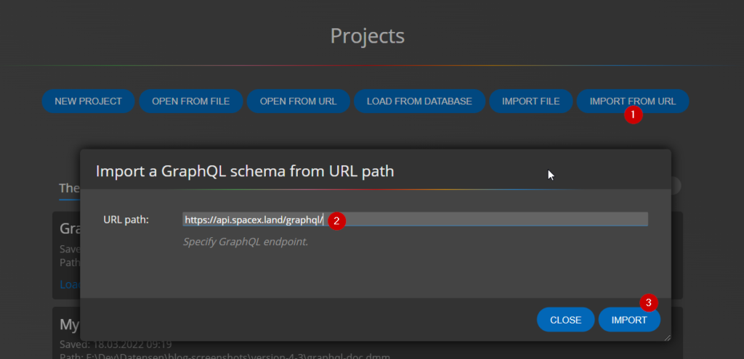
Task: Click the 'Saved: 18.03.2022 09:19' project text
Action: pyautogui.click(x=116, y=344)
